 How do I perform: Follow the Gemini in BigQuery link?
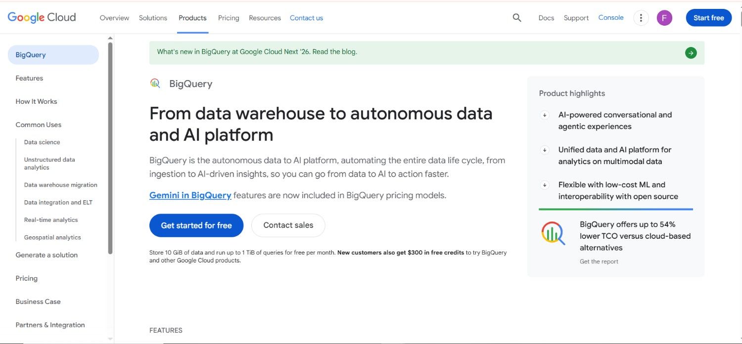(190, 195)
